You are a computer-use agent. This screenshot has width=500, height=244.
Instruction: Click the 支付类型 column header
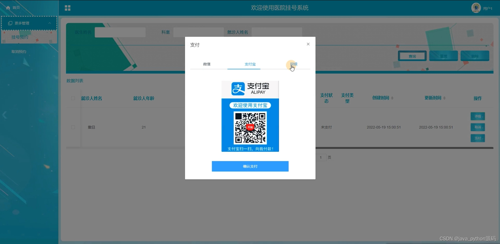click(347, 98)
